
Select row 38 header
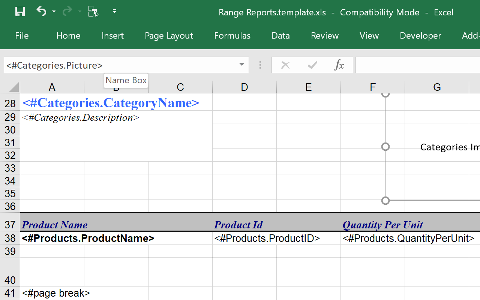point(10,238)
